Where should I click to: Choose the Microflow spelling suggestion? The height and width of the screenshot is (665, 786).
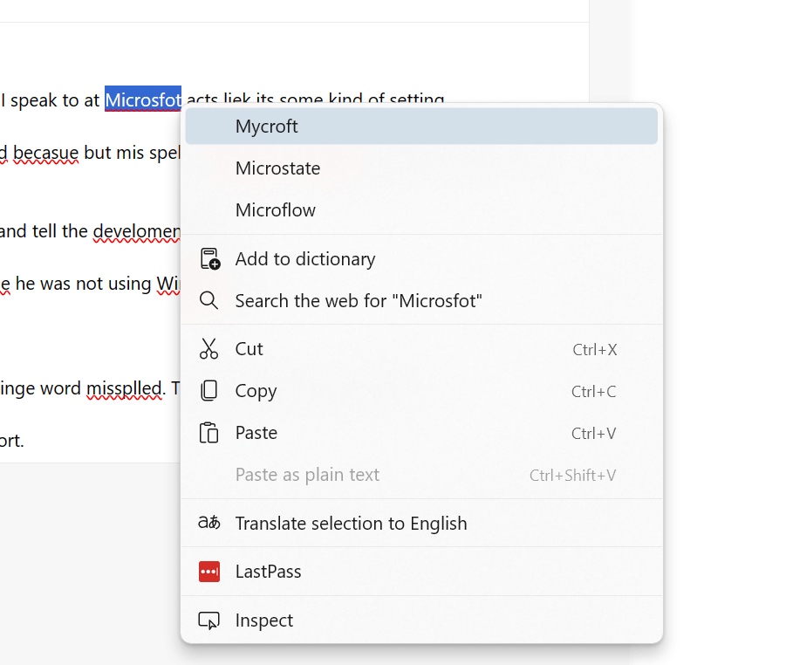point(421,210)
